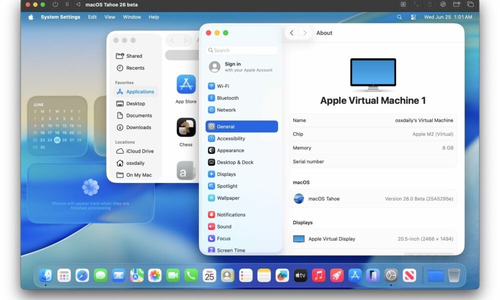Click the Spotlight search icon in menu bar
Image resolution: width=500 pixels, height=300 pixels.
[399, 17]
